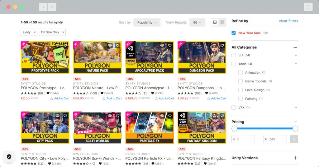319x167 pixels.
Task: Switch to the large grid view icon
Action: click(x=215, y=22)
